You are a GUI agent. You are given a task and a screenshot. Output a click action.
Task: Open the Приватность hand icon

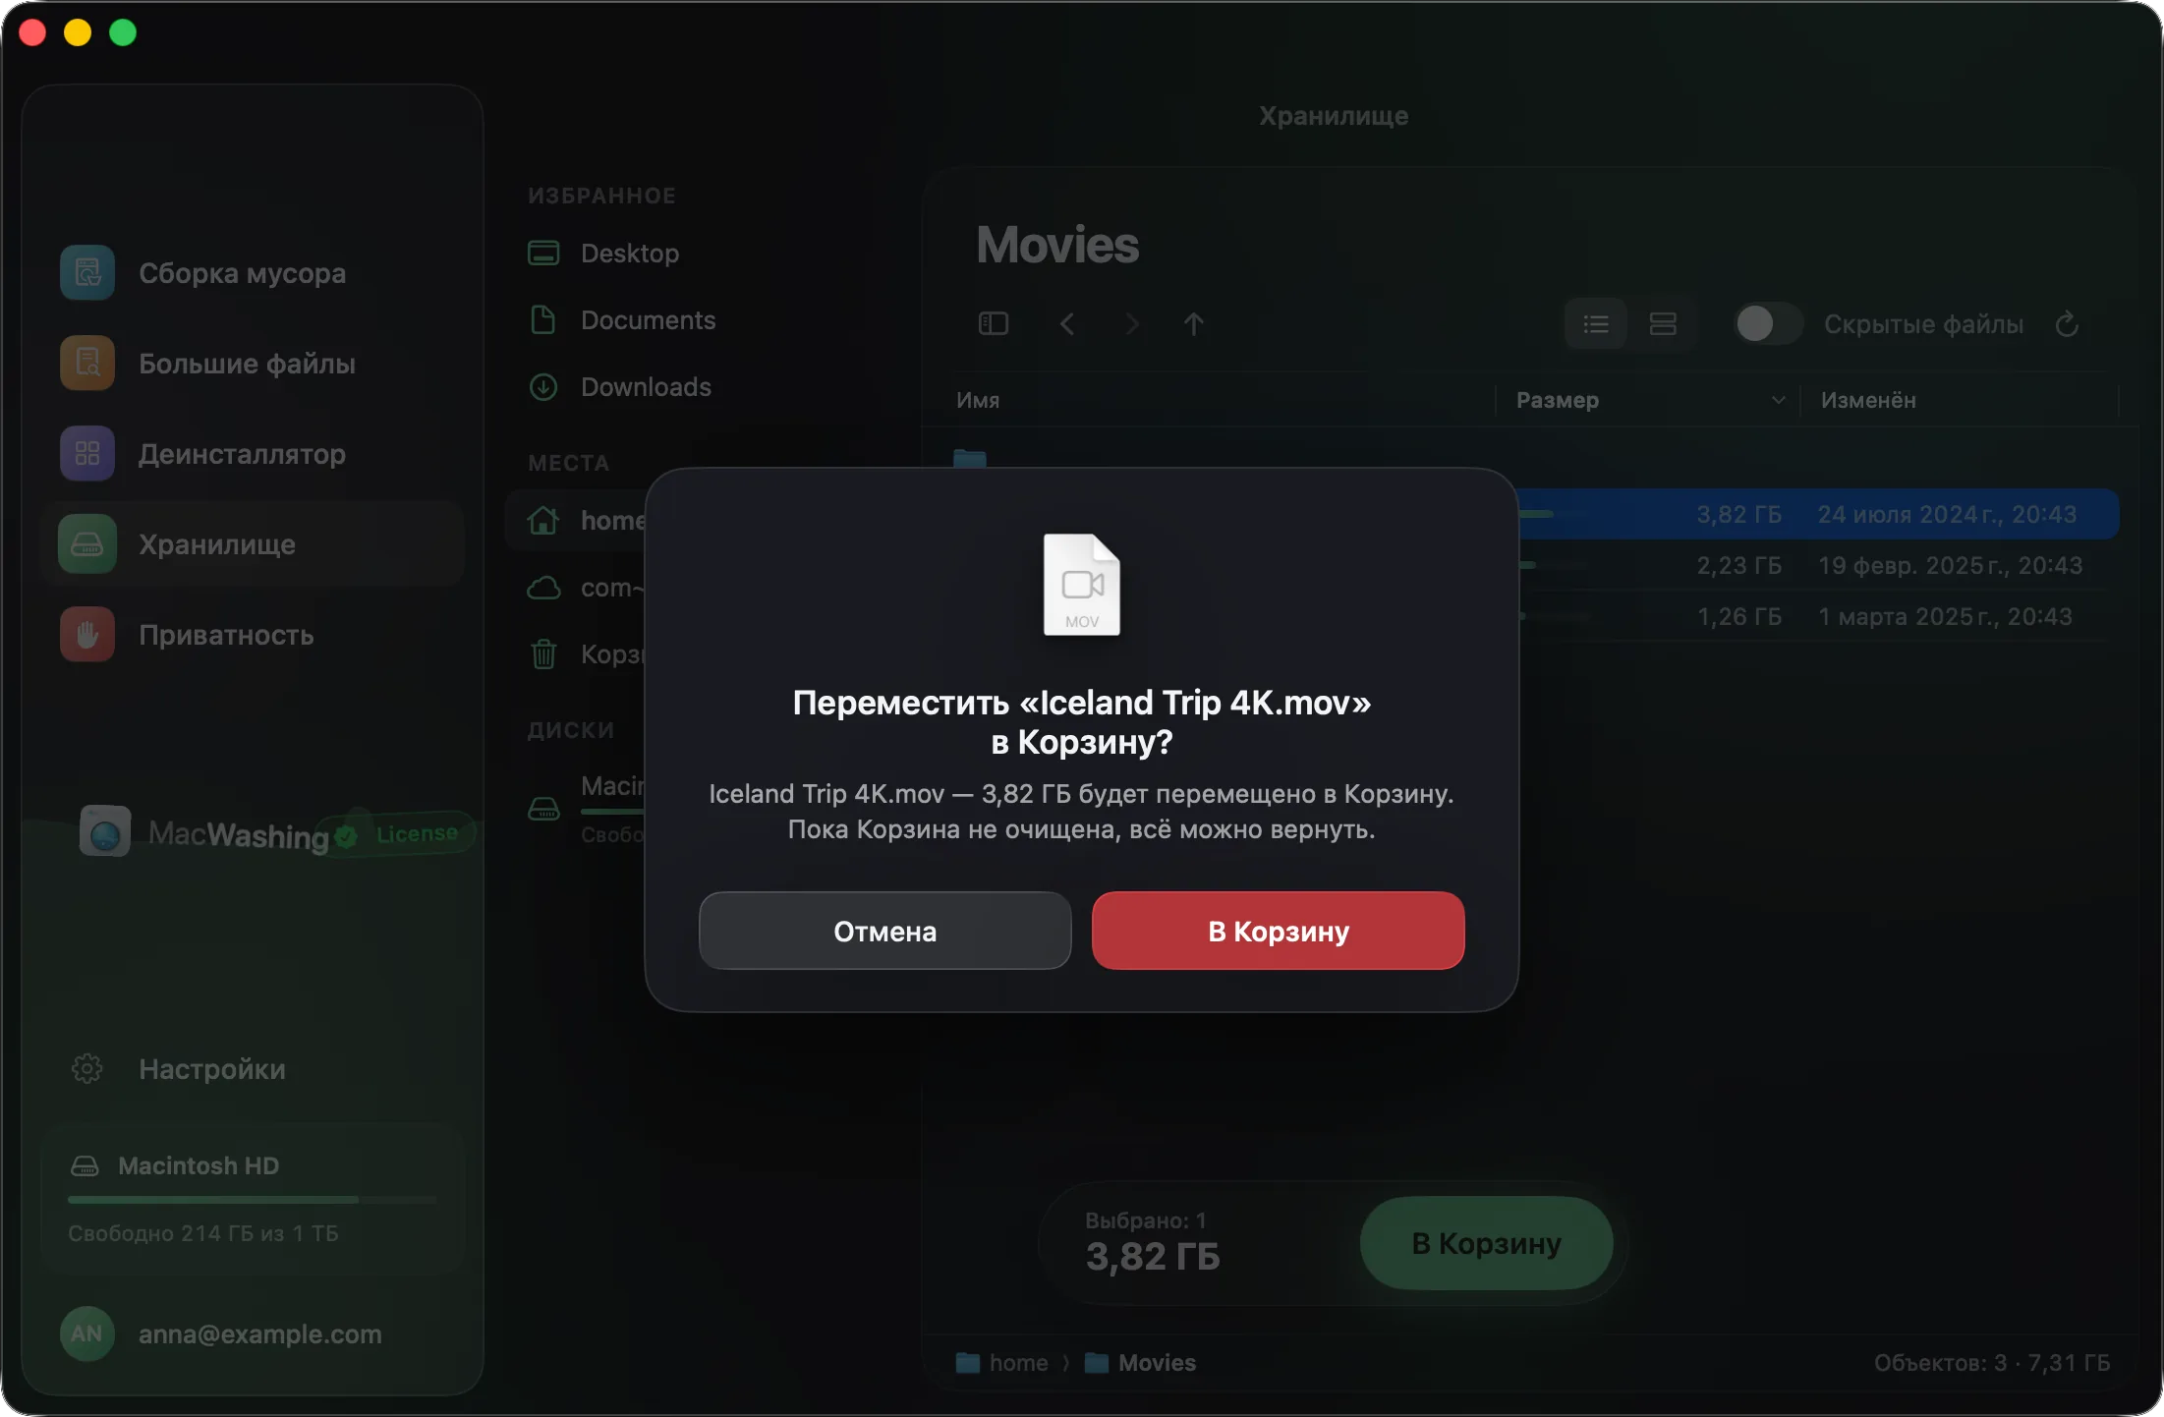(x=87, y=634)
